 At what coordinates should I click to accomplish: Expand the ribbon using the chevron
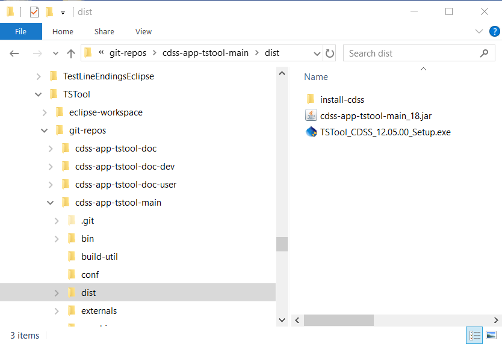(x=479, y=31)
